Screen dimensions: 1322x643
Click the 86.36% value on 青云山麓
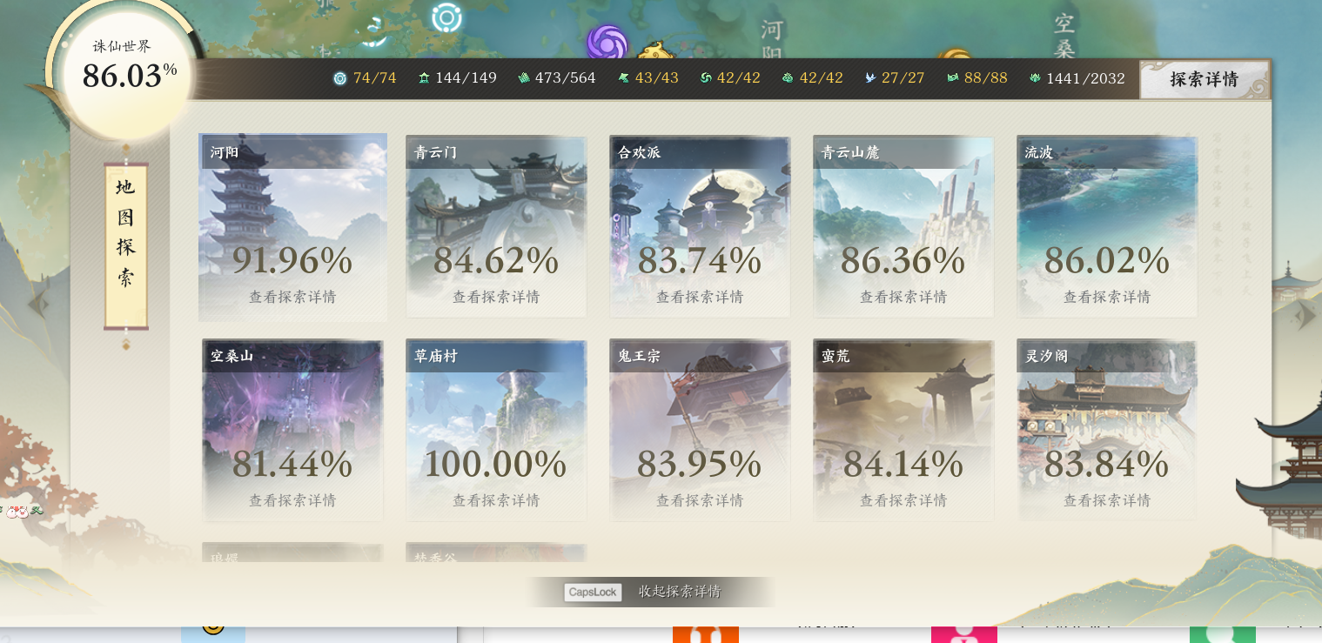(903, 260)
